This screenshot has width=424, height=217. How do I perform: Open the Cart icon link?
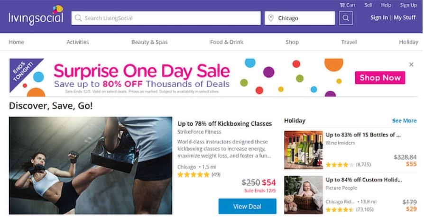tap(348, 5)
